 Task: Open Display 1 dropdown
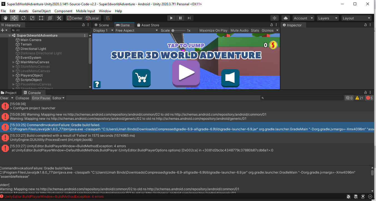pyautogui.click(x=103, y=30)
